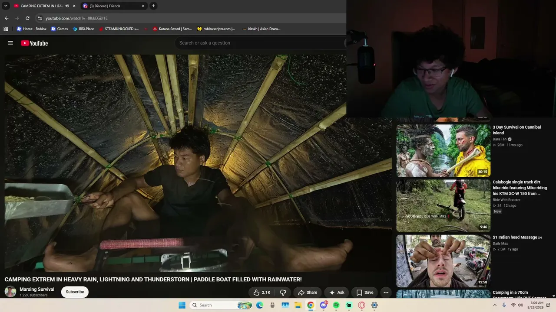Show hidden system tray icons

[x=495, y=305]
